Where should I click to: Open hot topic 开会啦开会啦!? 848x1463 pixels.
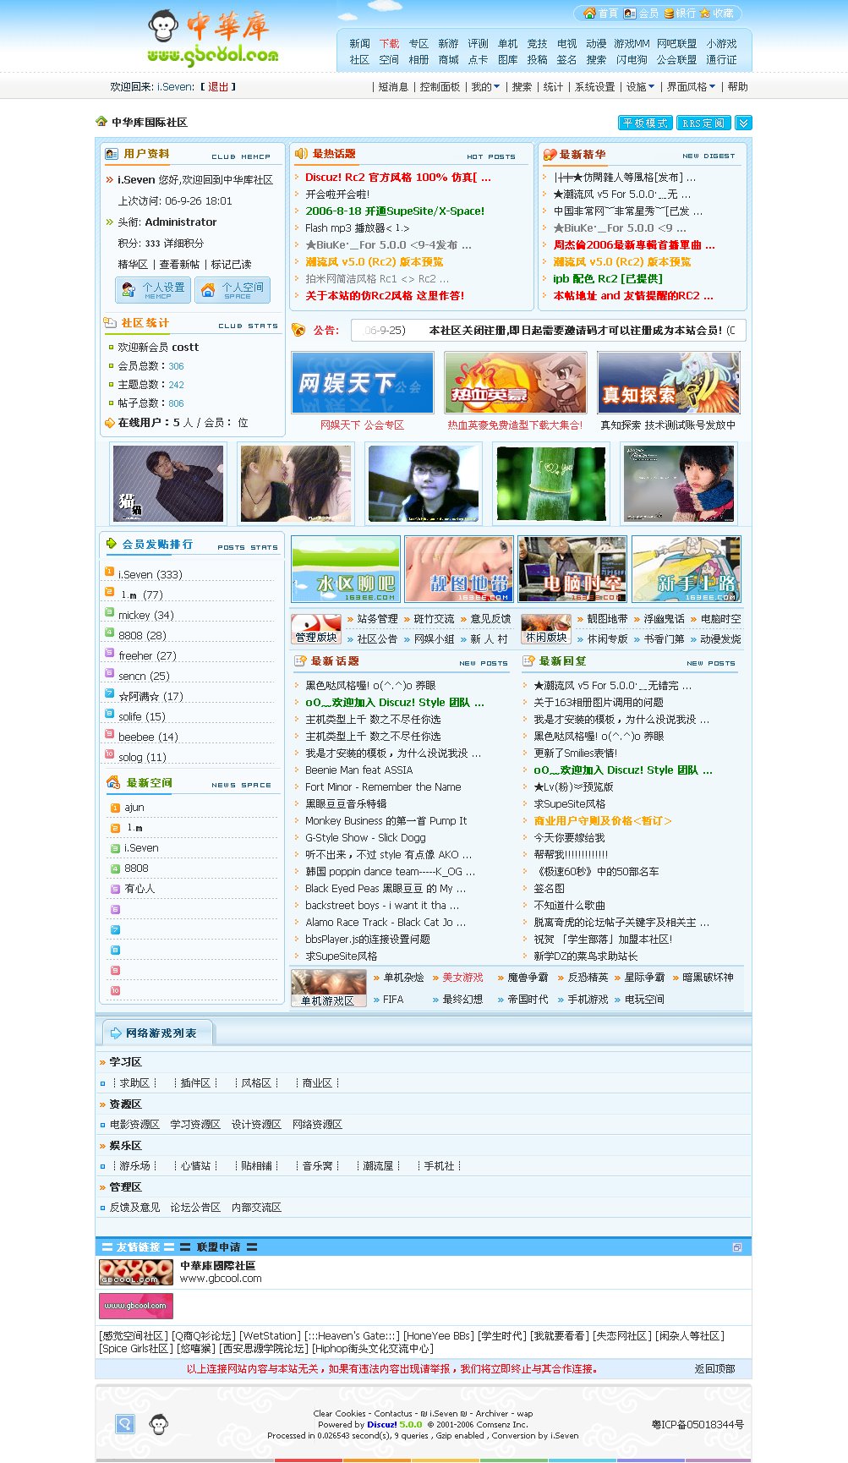tap(337, 194)
